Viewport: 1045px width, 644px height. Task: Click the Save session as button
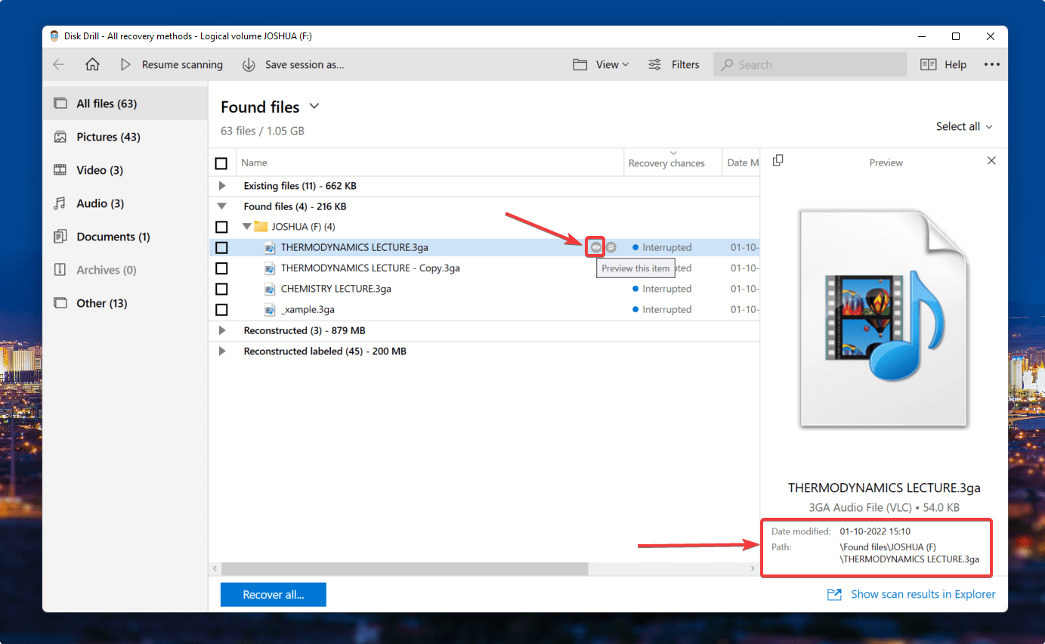click(x=293, y=65)
